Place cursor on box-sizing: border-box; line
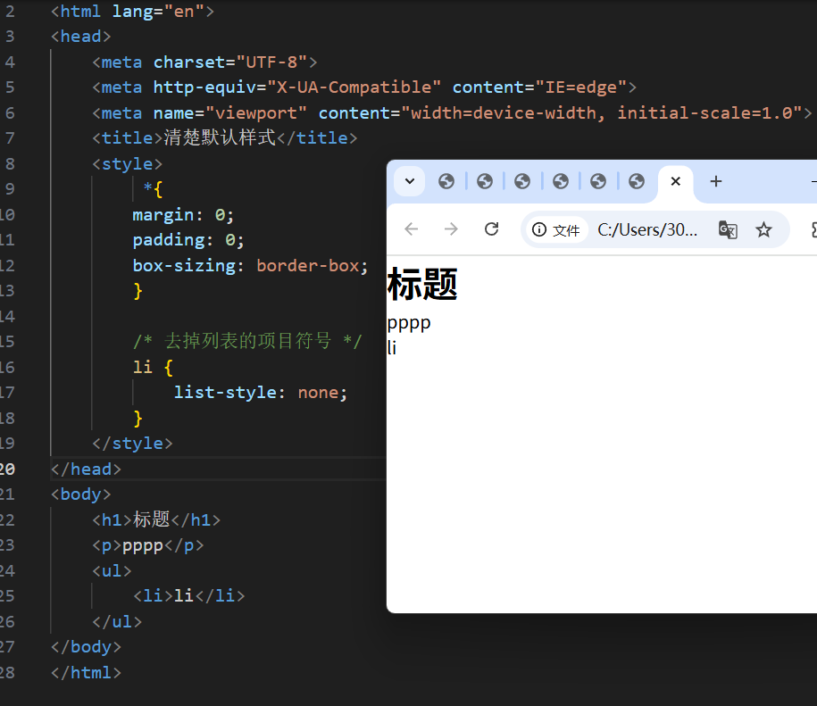 [250, 266]
